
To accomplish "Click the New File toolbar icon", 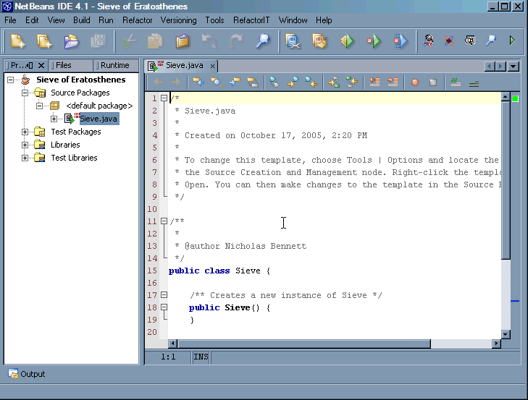I will [x=44, y=41].
